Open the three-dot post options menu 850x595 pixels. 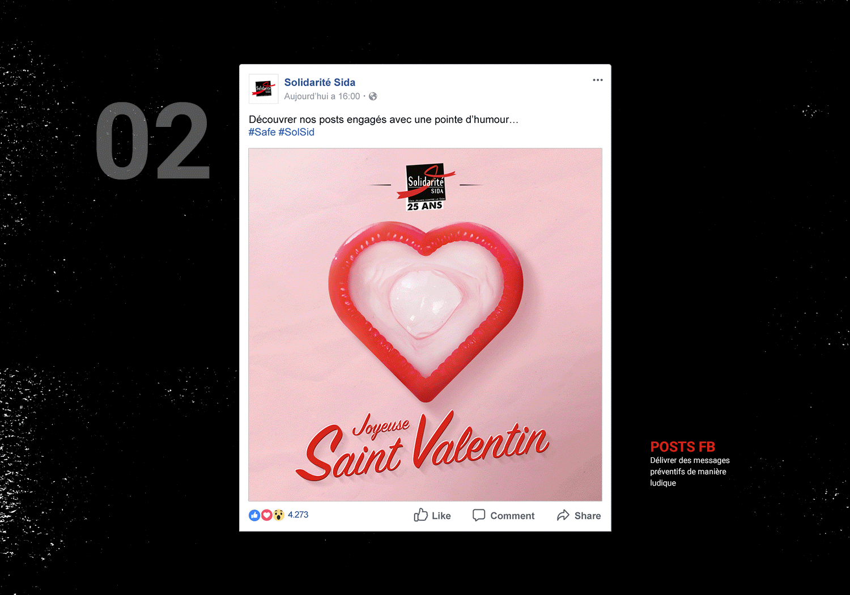click(x=598, y=80)
